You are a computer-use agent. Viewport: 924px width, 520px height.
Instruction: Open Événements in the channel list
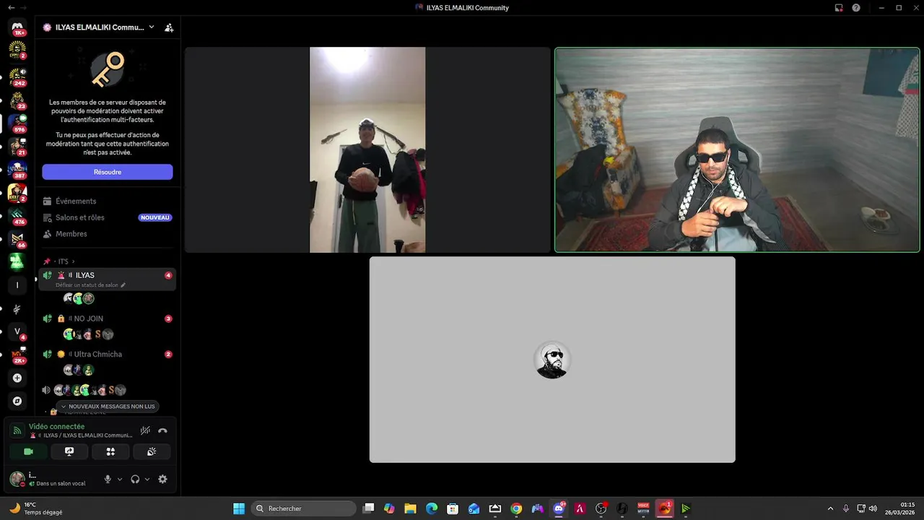pos(108,201)
